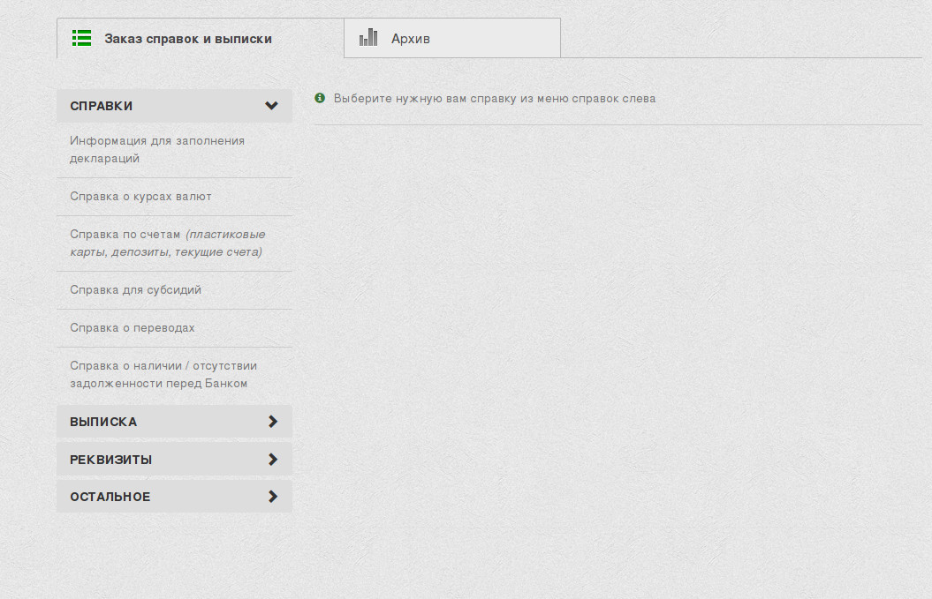Click the hint text Выберите нужную вам справку
The width and height of the screenshot is (932, 599).
click(x=495, y=99)
